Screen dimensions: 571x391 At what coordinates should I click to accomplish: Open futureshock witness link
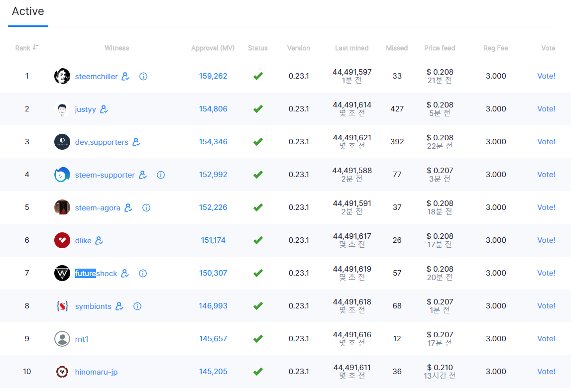pos(96,274)
